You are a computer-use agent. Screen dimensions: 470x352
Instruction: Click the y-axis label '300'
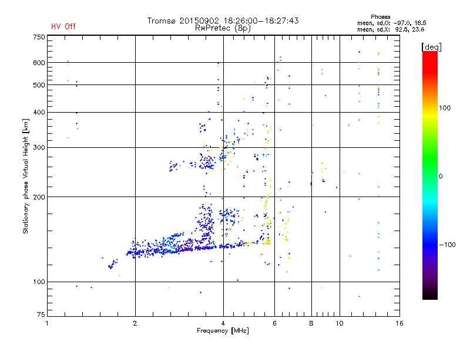[39, 148]
